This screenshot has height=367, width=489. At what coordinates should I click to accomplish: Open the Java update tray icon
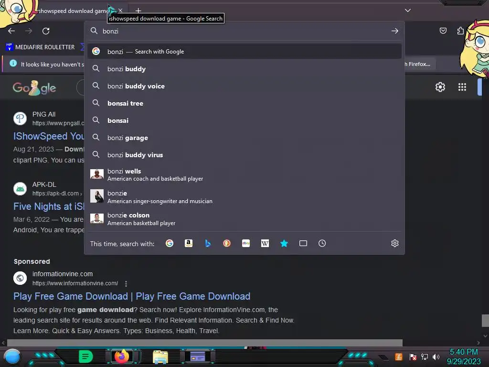pos(399,356)
